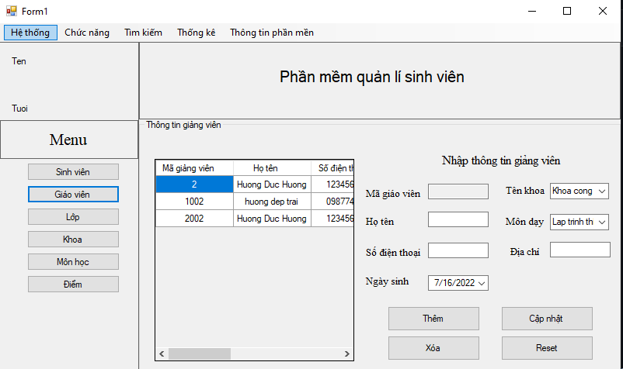
Task: Select the cell with ID 1002
Action: click(x=194, y=202)
